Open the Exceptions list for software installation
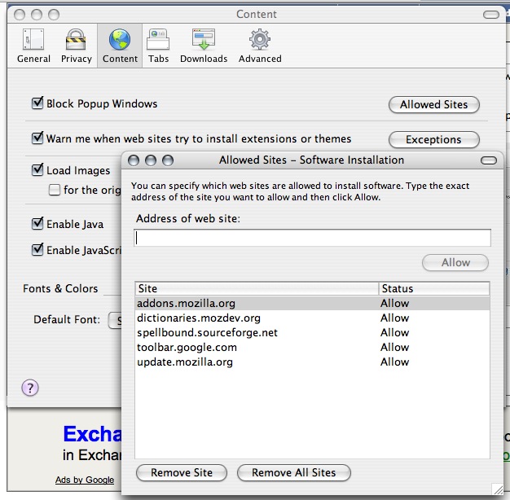 coord(434,140)
